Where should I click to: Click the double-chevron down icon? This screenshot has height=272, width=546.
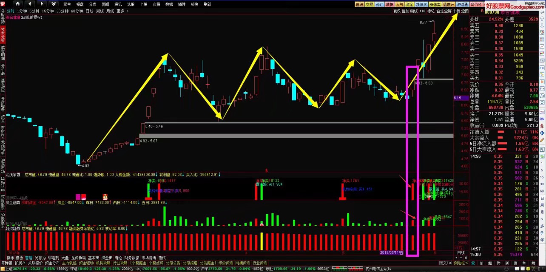[x=53, y=4]
